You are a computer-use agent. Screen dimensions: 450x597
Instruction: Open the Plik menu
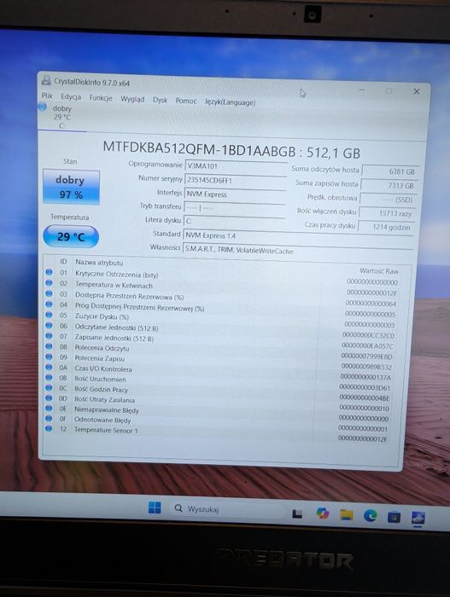pyautogui.click(x=47, y=96)
